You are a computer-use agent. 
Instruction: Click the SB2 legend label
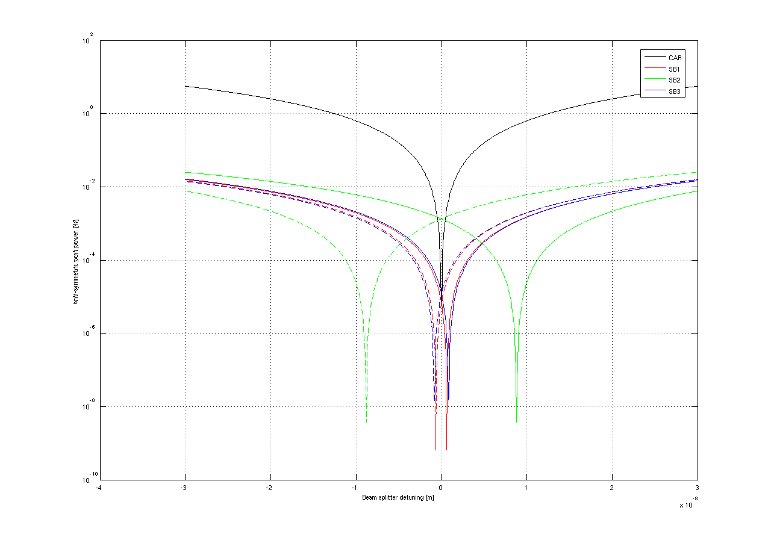point(675,80)
